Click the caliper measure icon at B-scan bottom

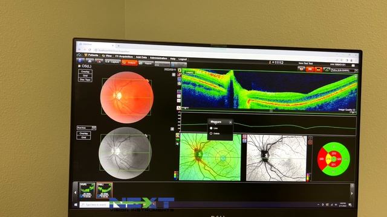click(x=179, y=108)
